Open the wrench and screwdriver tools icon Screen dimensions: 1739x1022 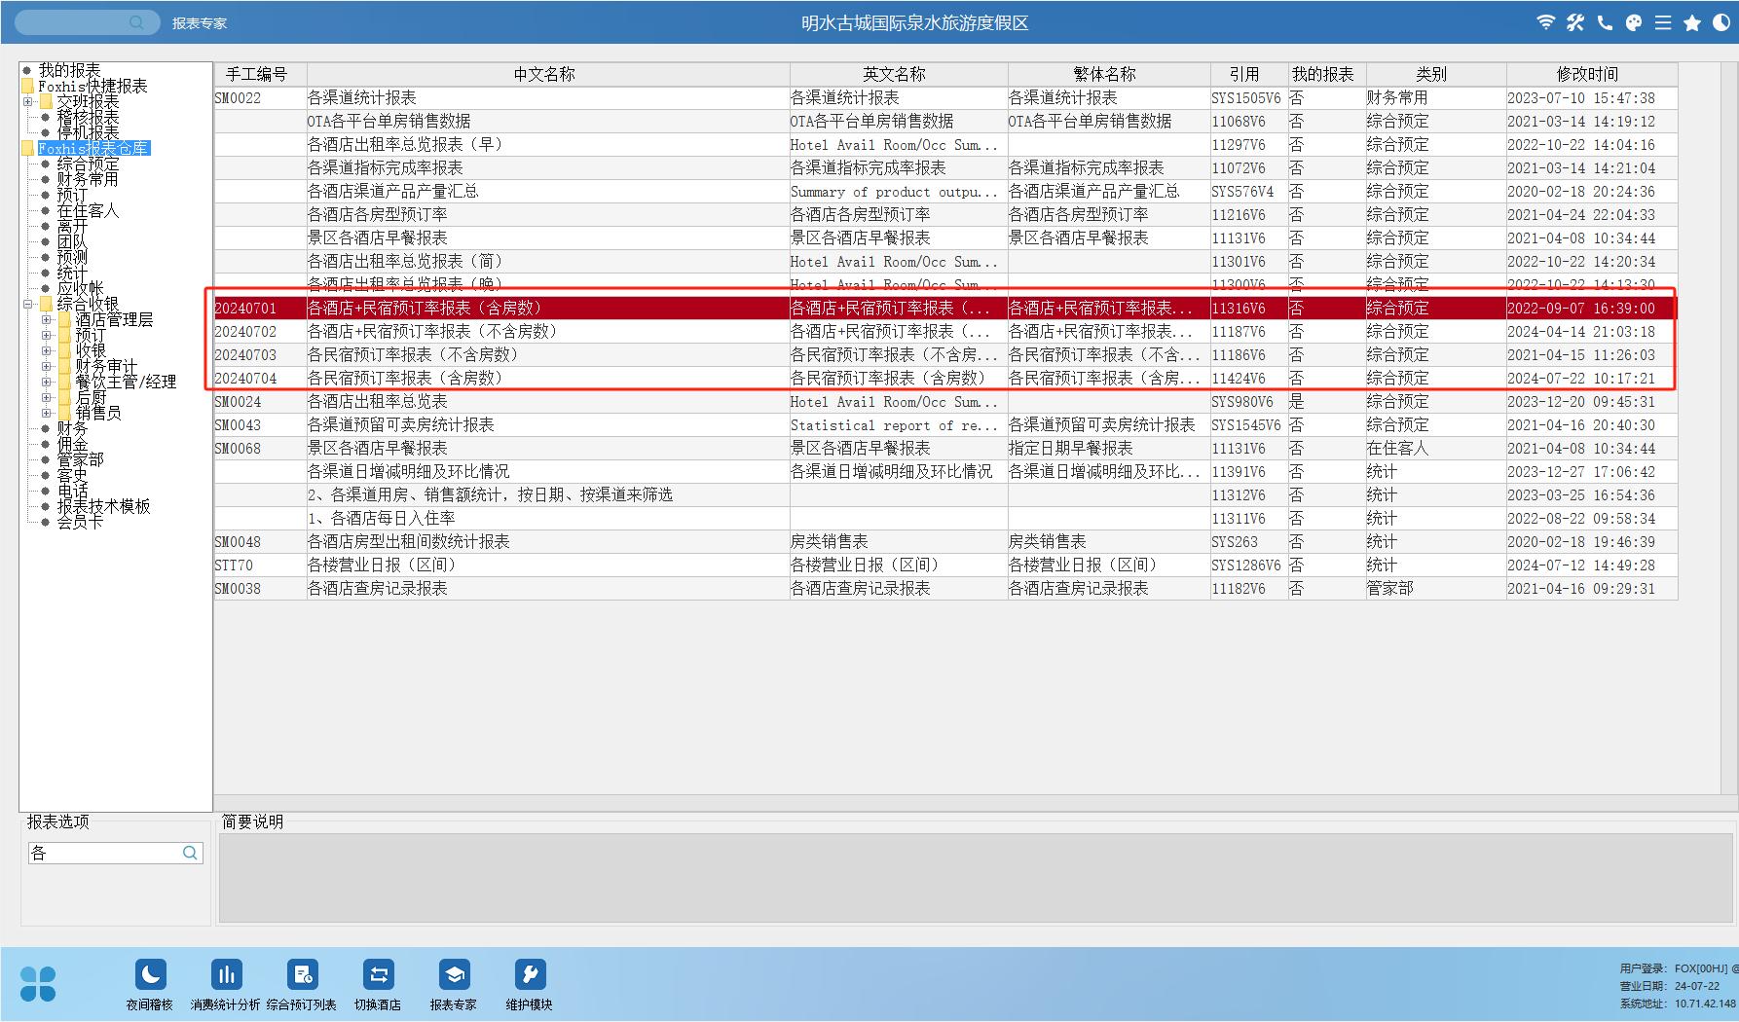[x=1574, y=22]
